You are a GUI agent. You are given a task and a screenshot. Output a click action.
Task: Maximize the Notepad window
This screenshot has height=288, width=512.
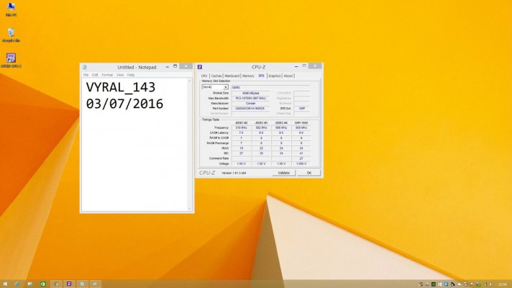(x=175, y=66)
